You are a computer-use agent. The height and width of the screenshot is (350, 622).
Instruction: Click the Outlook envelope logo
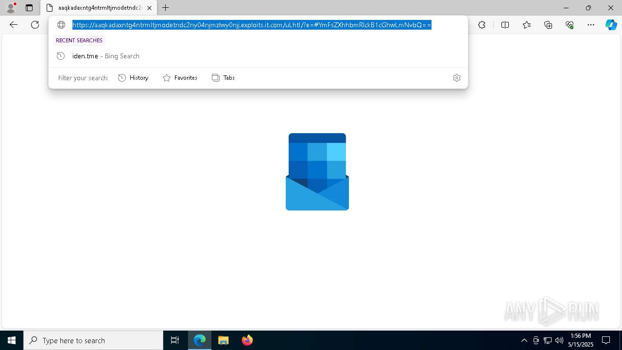pos(317,172)
